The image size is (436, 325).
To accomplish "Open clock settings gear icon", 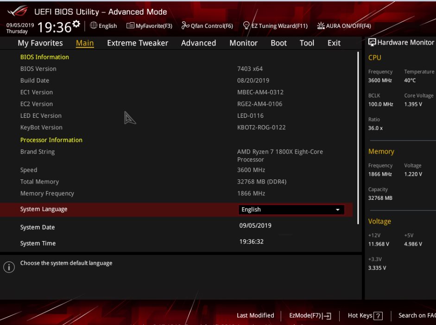I will point(76,24).
